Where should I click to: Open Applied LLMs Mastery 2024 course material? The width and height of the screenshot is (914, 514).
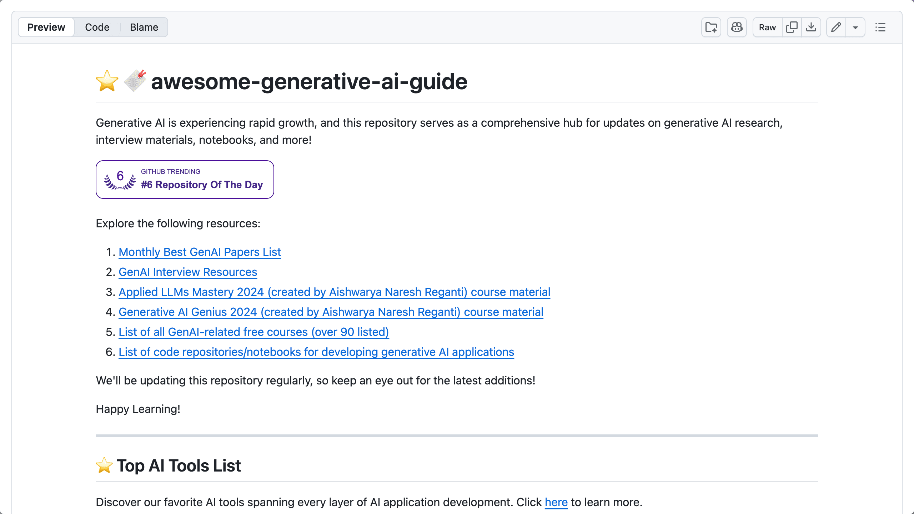(334, 292)
